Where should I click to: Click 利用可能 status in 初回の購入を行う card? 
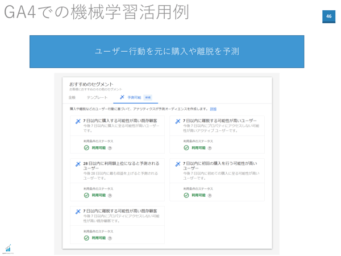[198, 195]
